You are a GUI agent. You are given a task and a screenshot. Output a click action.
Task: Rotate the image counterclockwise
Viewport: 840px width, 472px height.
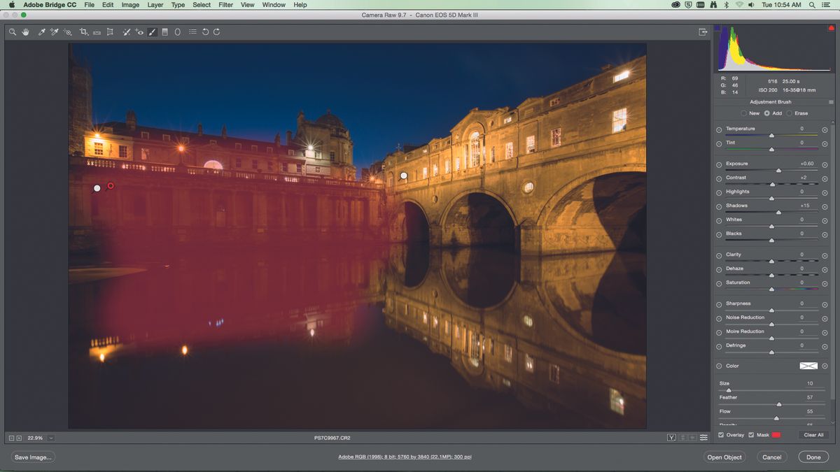(x=204, y=31)
